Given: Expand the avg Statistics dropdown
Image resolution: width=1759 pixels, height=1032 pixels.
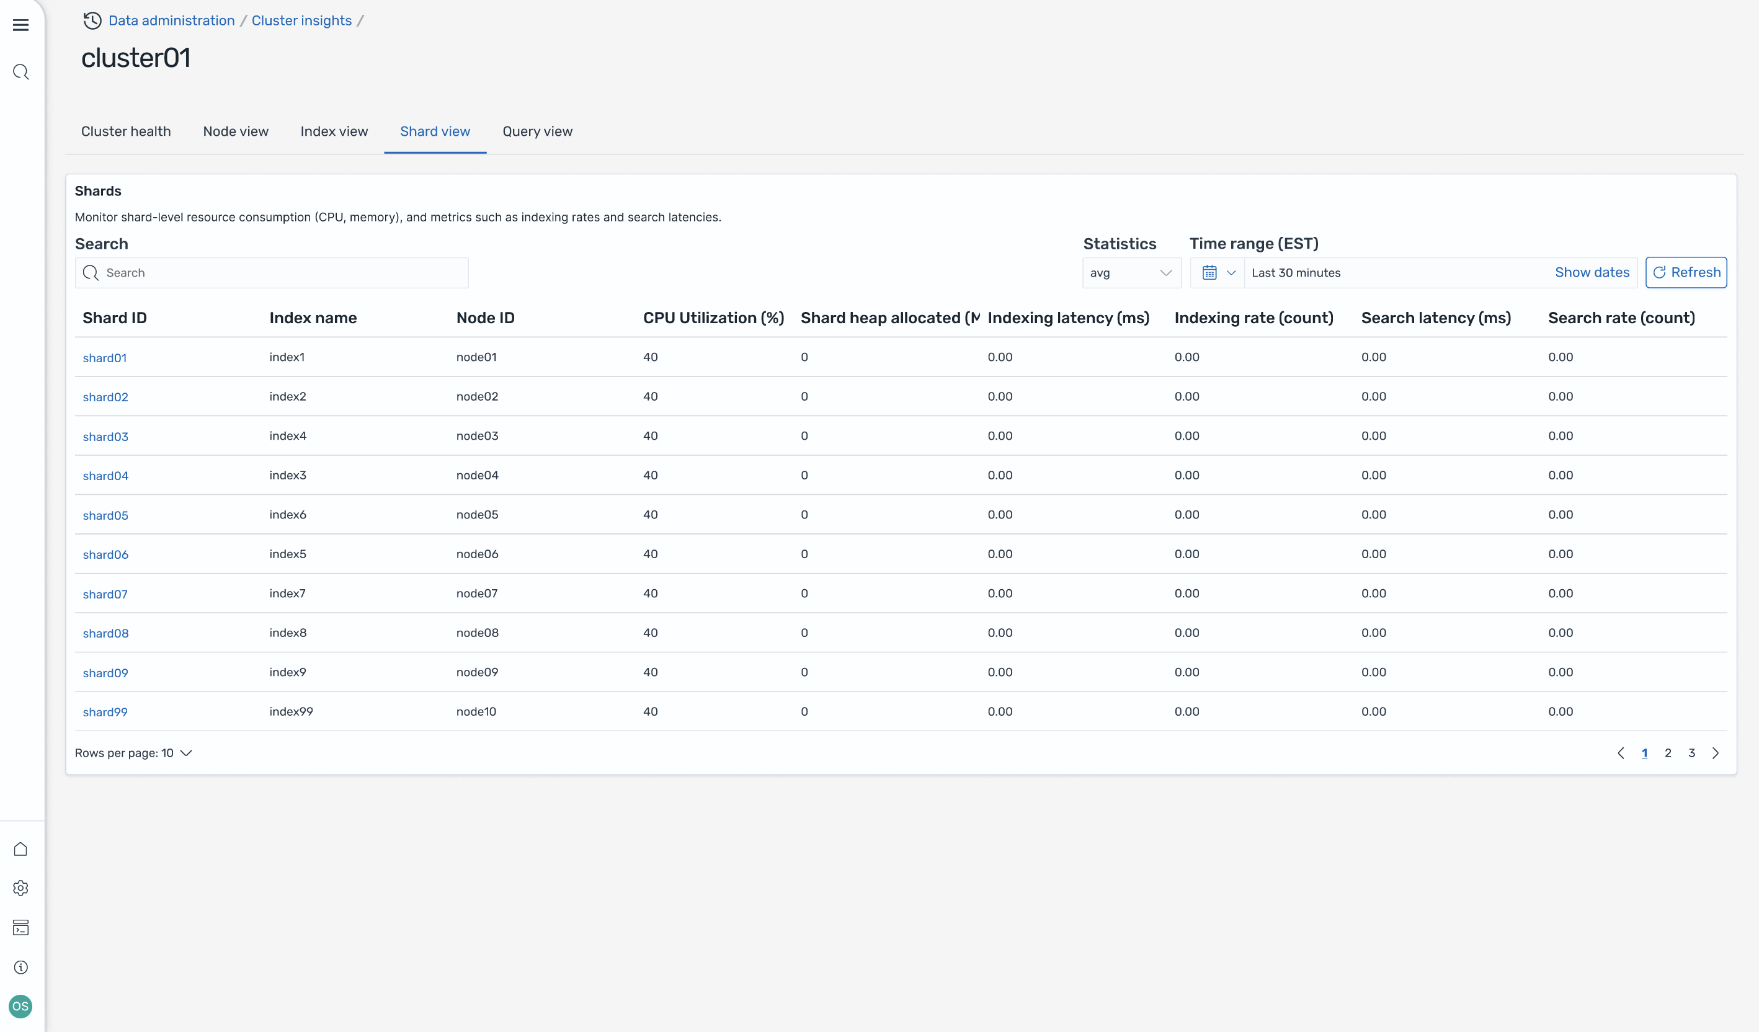Looking at the screenshot, I should coord(1131,273).
